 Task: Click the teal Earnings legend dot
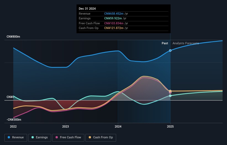pos(33,137)
